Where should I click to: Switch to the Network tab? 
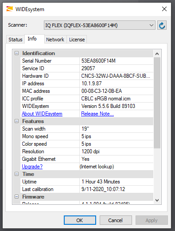(55, 40)
